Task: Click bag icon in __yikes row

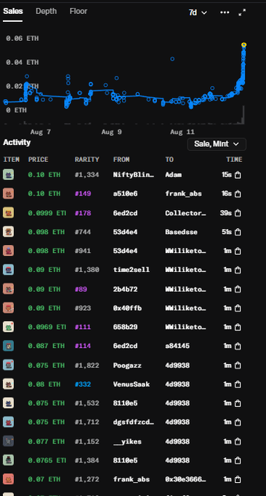Action: coord(238,441)
